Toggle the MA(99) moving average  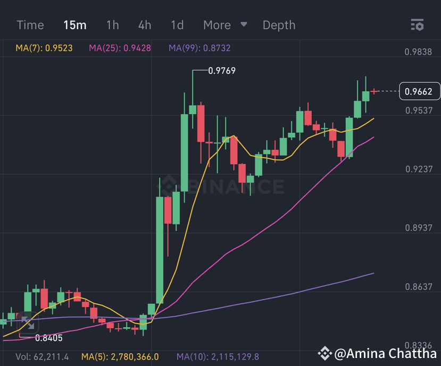(x=197, y=48)
